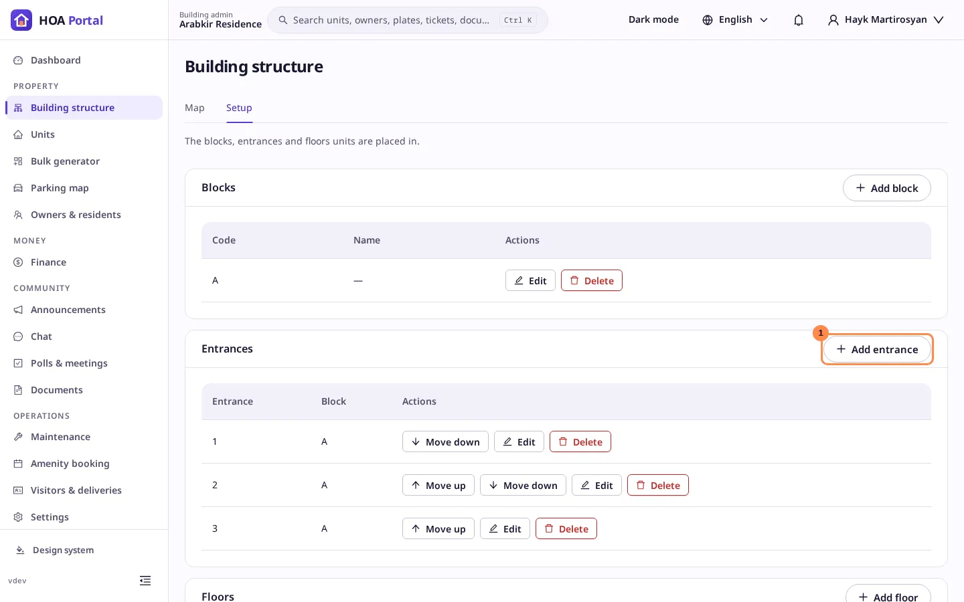Screen dimensions: 964x602
Task: Click Add floor button
Action: coord(888,595)
